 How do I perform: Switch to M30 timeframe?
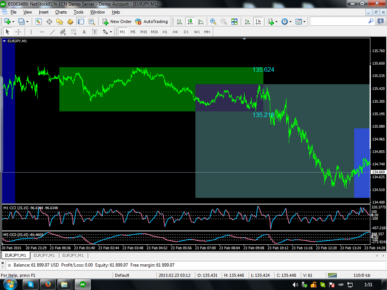pos(154,32)
